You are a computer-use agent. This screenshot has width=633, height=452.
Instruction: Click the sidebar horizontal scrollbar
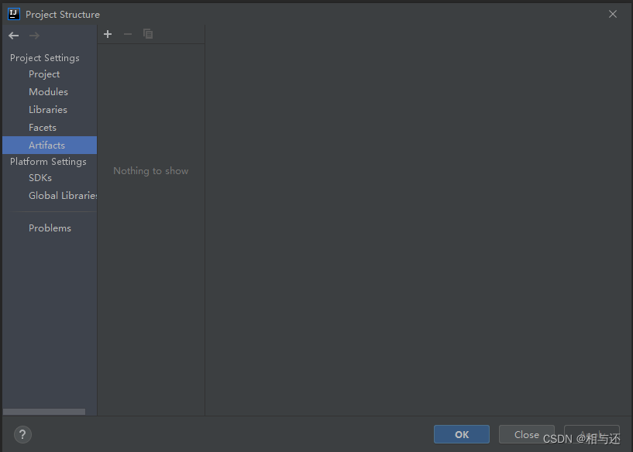coord(44,412)
